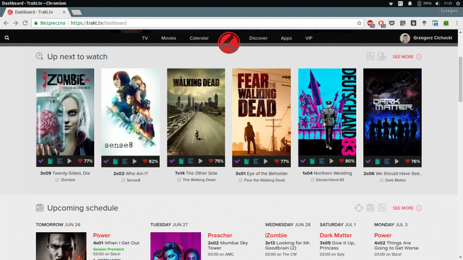Open Upcoming schedule RSS feed icon

pos(382,208)
